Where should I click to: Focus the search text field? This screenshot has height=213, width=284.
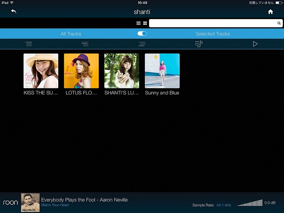click(x=216, y=23)
